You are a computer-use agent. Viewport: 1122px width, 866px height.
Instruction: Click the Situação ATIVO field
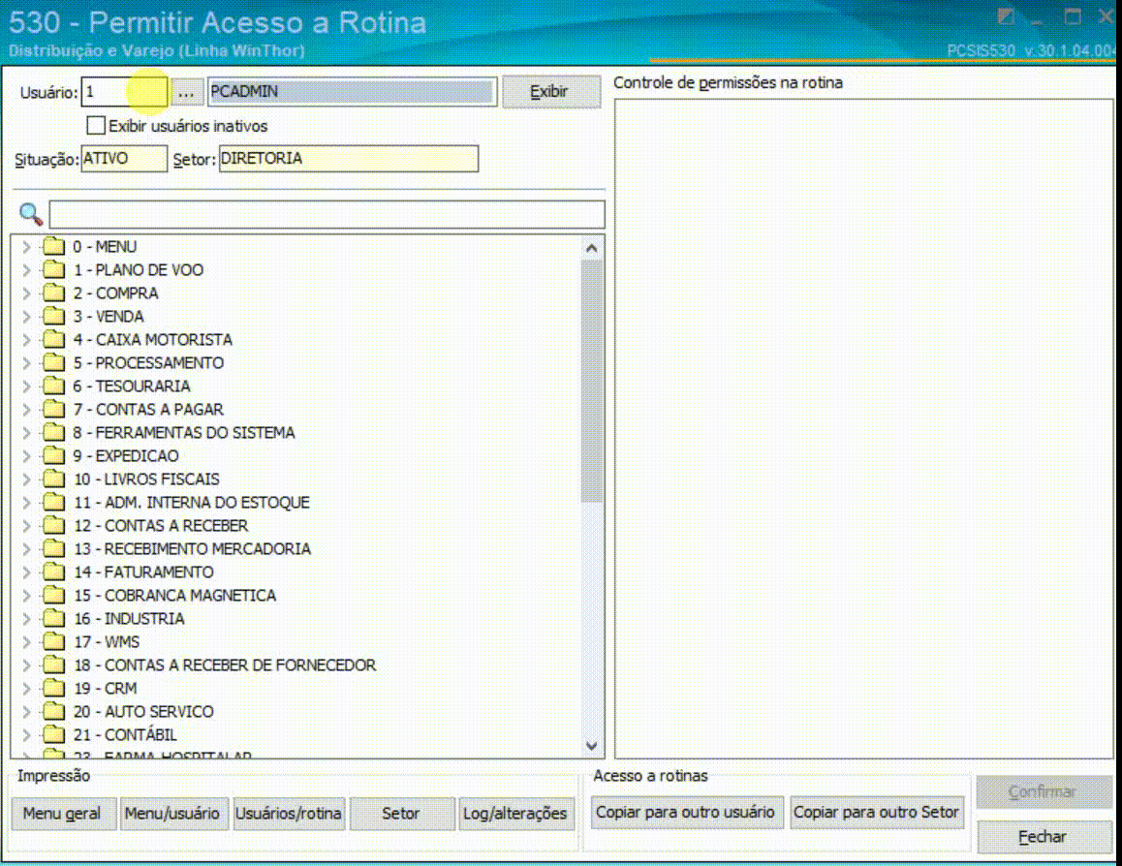124,159
